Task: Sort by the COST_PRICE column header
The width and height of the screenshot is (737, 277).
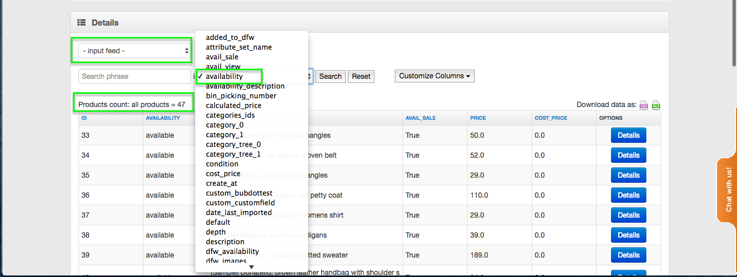Action: click(x=551, y=118)
